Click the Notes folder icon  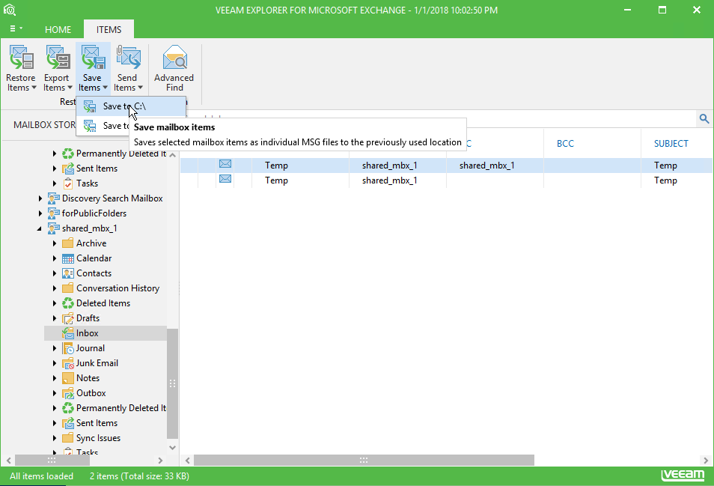[68, 378]
